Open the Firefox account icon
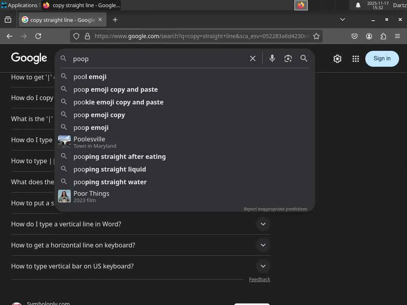Viewport: 407px width, 305px height. click(x=369, y=36)
